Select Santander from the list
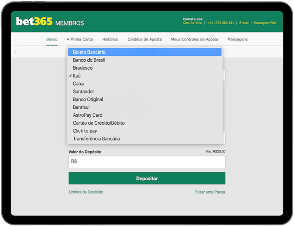The width and height of the screenshot is (294, 226). coord(84,92)
